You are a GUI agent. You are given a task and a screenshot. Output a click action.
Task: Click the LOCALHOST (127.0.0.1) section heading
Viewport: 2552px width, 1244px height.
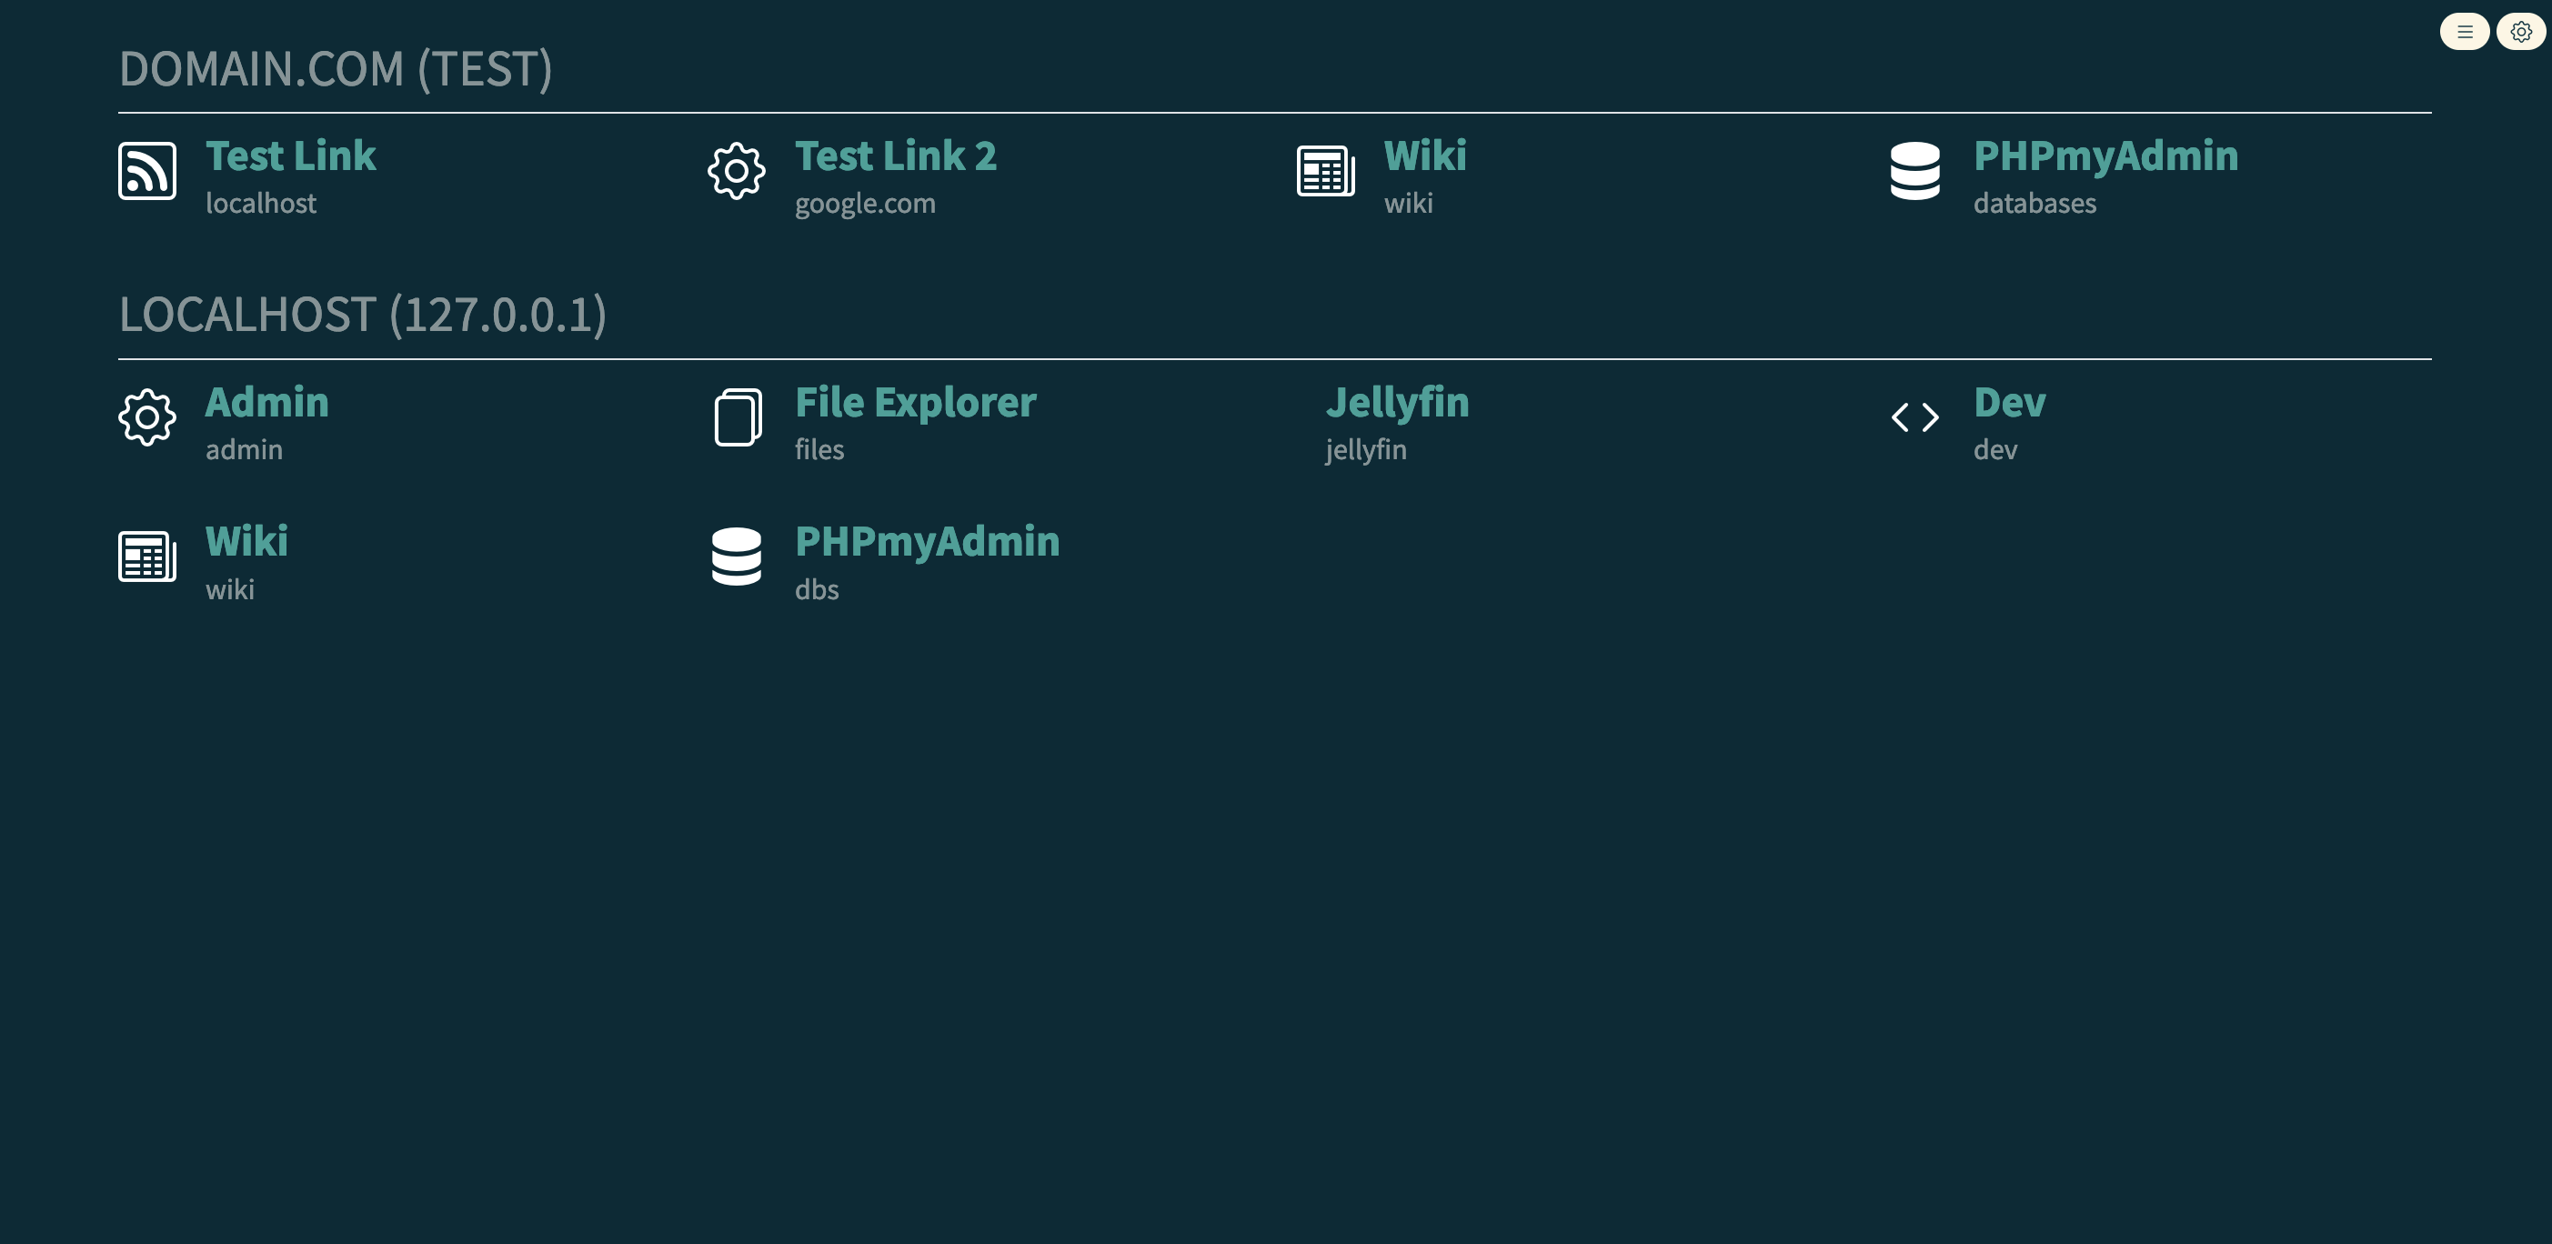(x=363, y=315)
